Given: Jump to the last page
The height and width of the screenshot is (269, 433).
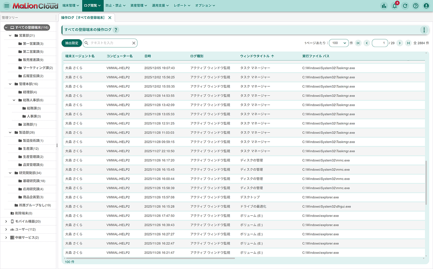Looking at the screenshot, I should click(x=408, y=43).
